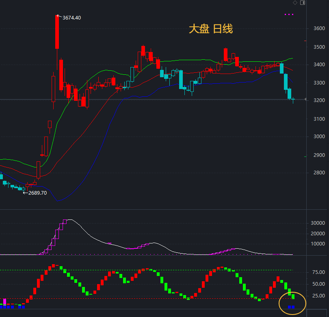Click the 3674.40 high price label
The image size is (329, 317).
click(x=71, y=18)
